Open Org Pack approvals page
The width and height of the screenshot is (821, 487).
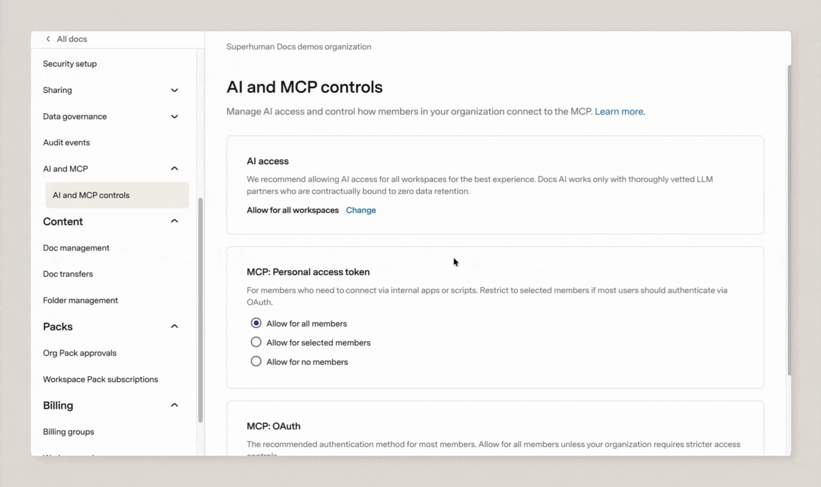coord(80,353)
